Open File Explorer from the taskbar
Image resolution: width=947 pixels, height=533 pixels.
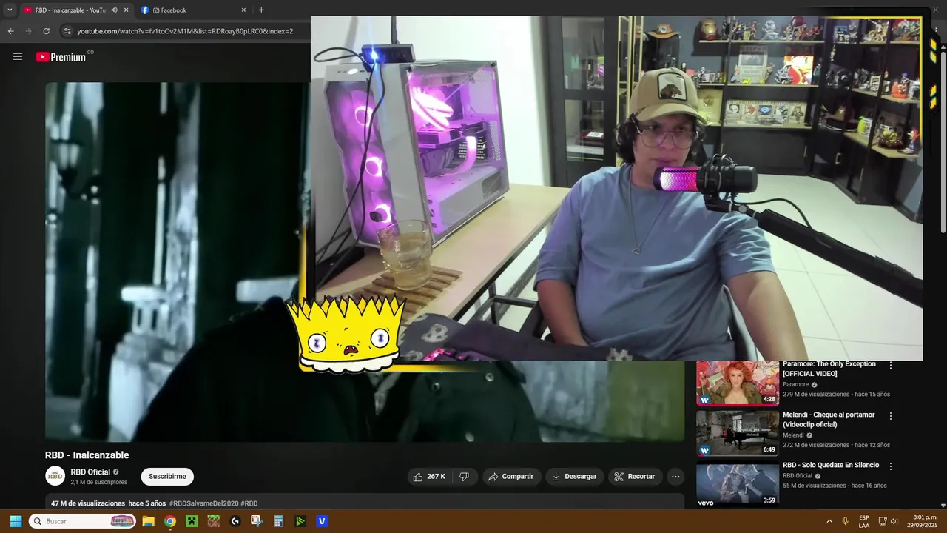click(x=148, y=521)
